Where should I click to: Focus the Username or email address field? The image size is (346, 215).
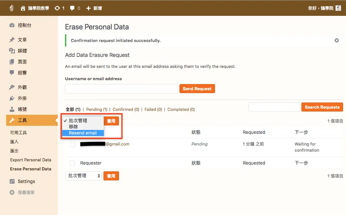coord(122,89)
